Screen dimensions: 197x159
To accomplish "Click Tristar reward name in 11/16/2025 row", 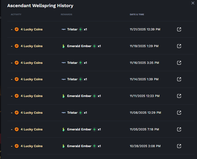I will pos(72,63).
